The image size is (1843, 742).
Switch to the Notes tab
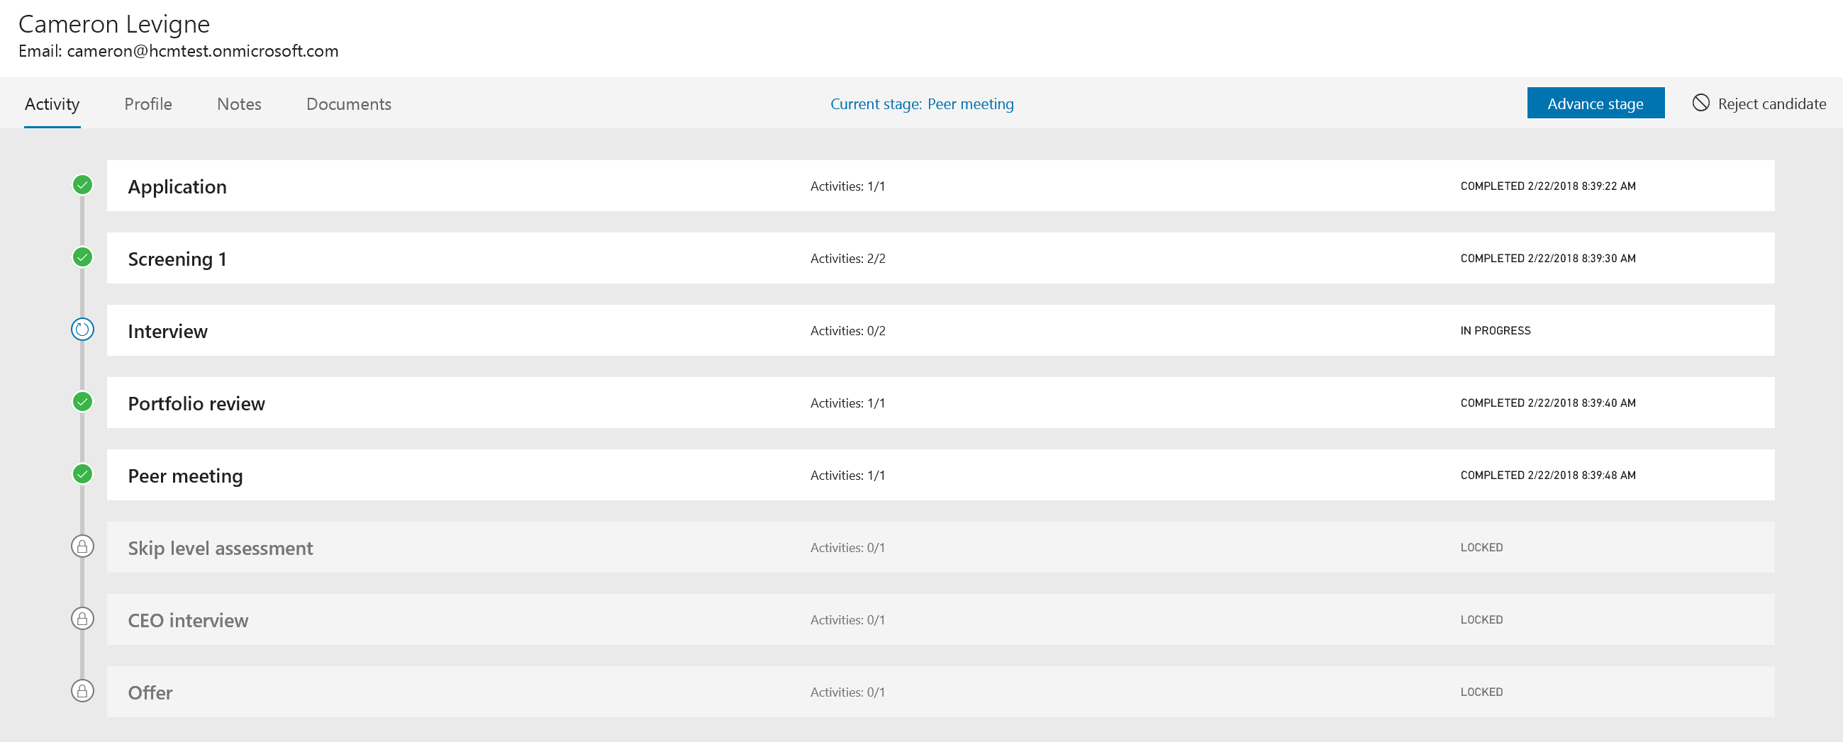pos(239,104)
